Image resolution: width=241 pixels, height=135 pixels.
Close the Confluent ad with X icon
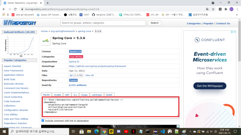235,32
